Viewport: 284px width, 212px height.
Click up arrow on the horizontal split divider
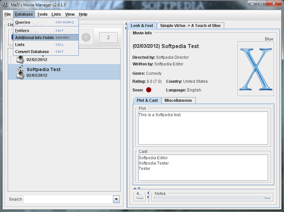(135, 188)
